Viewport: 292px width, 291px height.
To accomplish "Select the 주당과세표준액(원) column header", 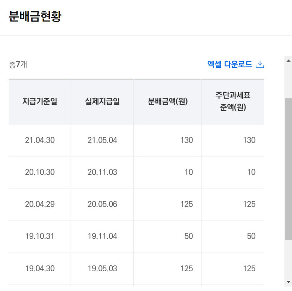I will click(x=233, y=102).
